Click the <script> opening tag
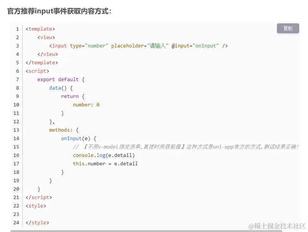 pyautogui.click(x=37, y=71)
